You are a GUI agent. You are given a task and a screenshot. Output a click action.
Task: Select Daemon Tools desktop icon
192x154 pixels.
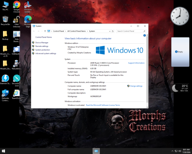click(5, 79)
